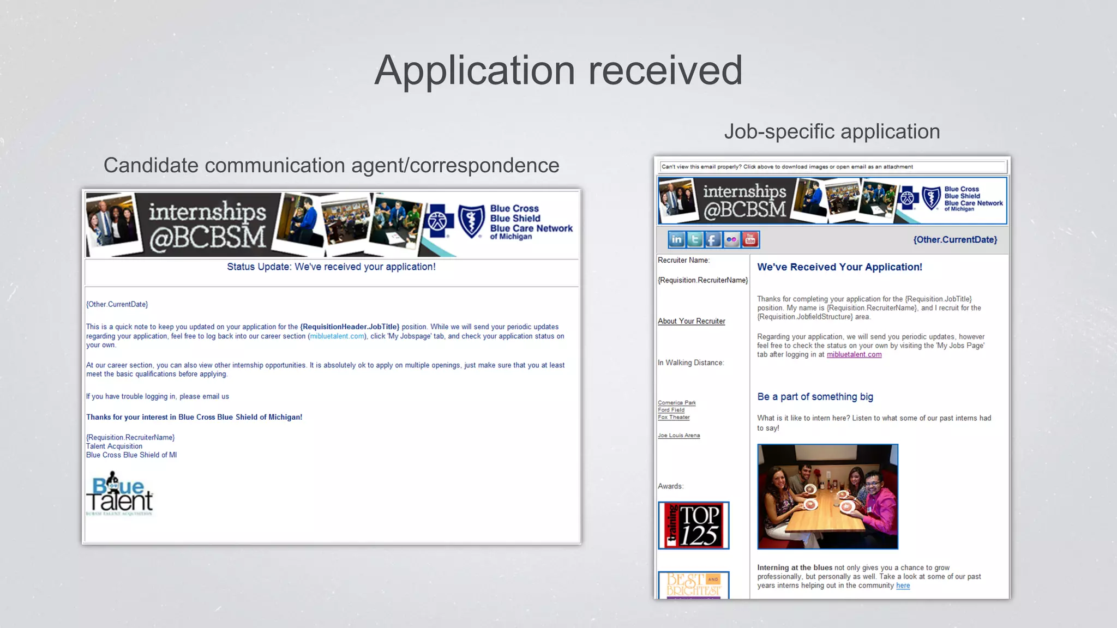Click the 'Can't view this email properly?' bar

click(x=832, y=167)
